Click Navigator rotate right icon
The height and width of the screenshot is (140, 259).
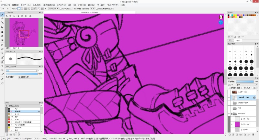click(26, 16)
